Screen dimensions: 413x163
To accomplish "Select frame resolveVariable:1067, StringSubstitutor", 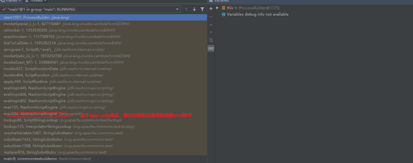I will (103, 133).
